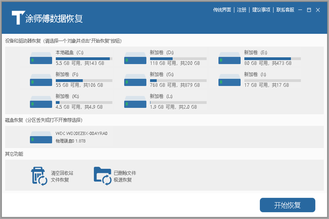Screen dimensions: 329x219
Task: Select the F: volume drive icon
Action: 41,80
